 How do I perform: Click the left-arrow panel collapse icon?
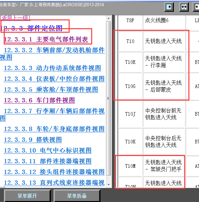(196, 7)
